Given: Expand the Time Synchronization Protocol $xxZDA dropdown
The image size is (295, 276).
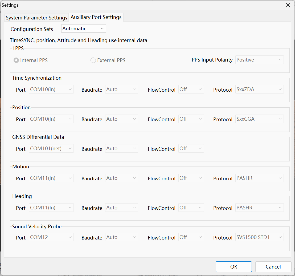Looking at the screenshot, I should (x=260, y=90).
